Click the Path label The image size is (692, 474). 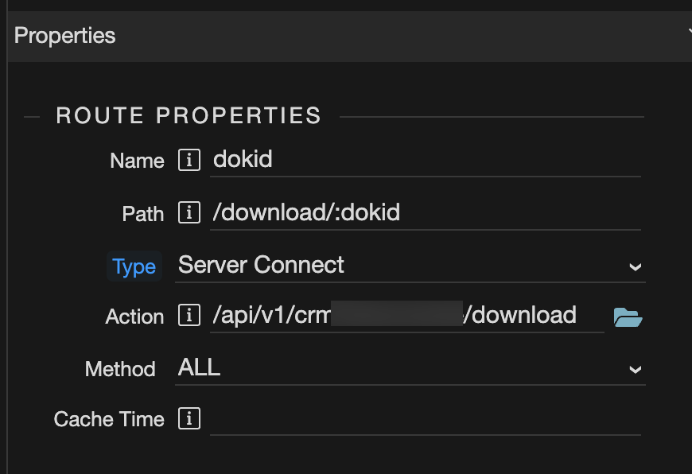pyautogui.click(x=142, y=214)
